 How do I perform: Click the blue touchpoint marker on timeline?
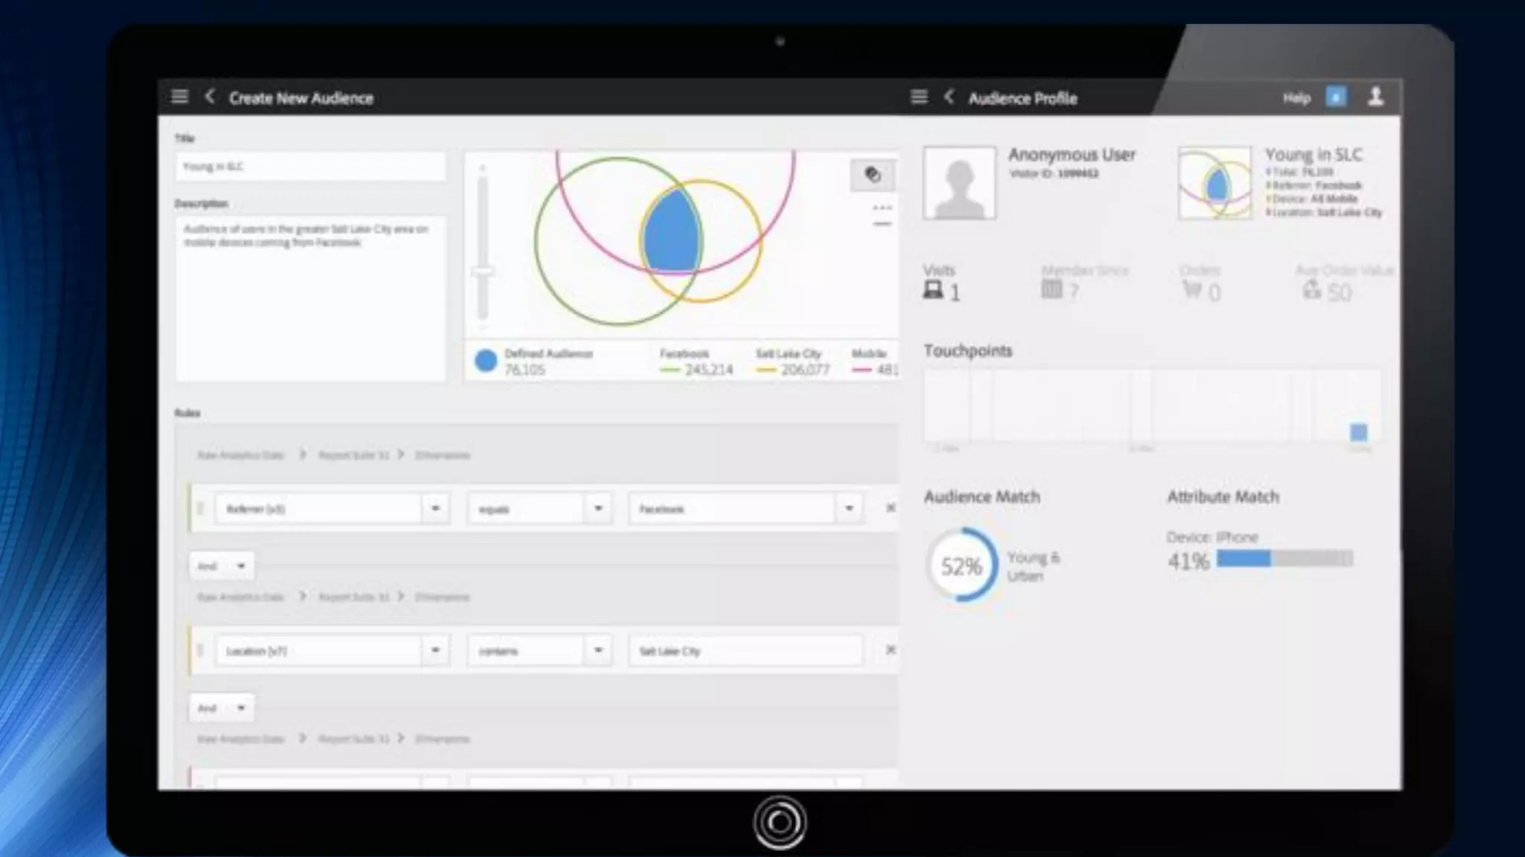click(x=1358, y=432)
